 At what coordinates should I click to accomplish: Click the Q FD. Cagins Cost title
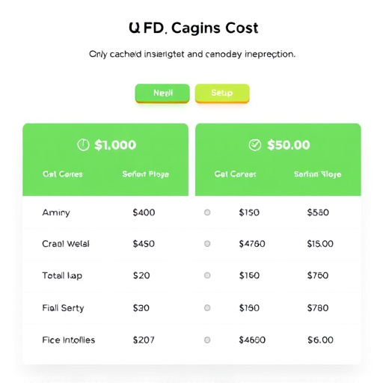[x=194, y=28]
